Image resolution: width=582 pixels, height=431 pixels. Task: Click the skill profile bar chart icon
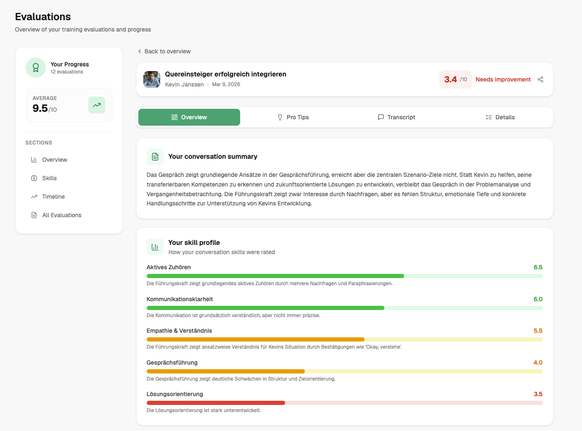pos(155,247)
